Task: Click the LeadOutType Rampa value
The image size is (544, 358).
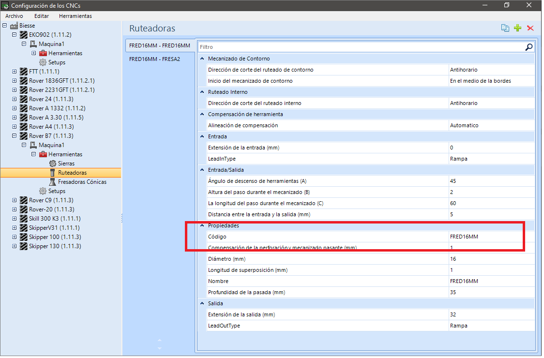Action: 492,326
